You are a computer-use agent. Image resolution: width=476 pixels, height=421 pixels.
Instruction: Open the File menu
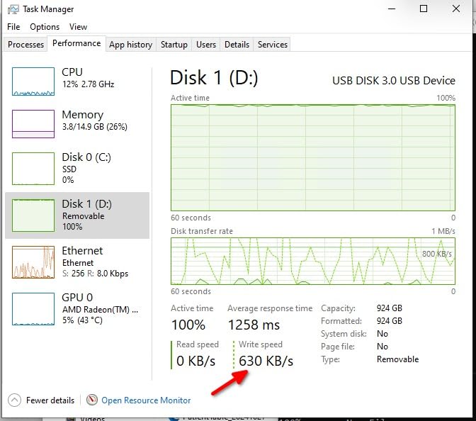tap(13, 27)
